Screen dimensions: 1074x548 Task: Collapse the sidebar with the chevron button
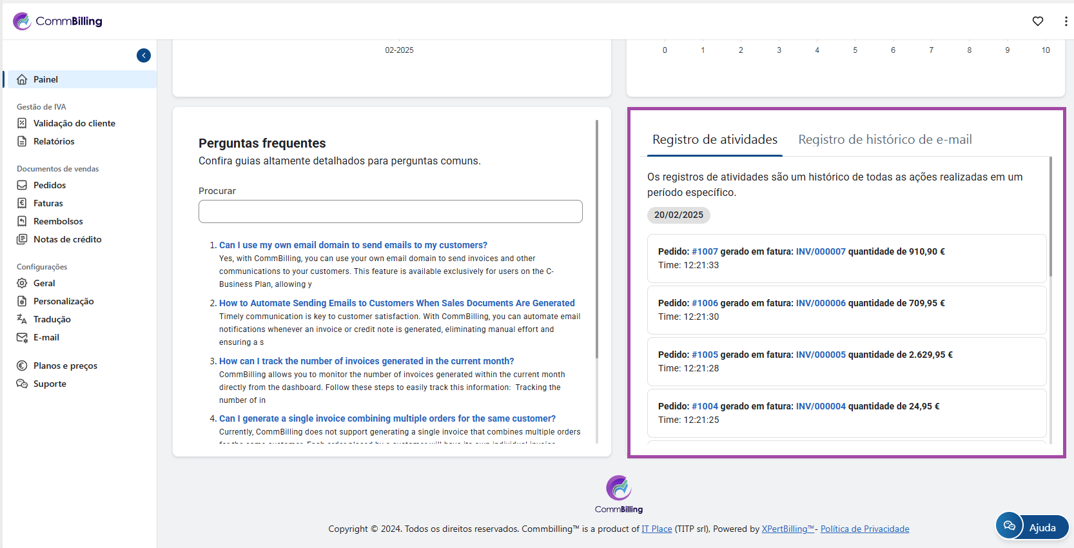[144, 55]
